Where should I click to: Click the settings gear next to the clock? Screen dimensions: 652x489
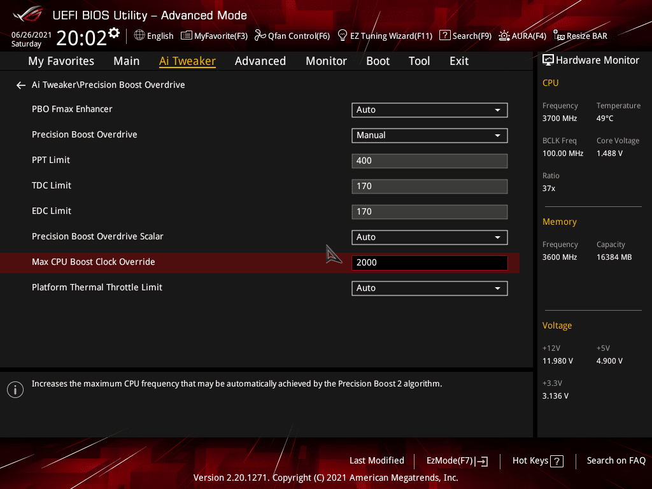coord(114,32)
